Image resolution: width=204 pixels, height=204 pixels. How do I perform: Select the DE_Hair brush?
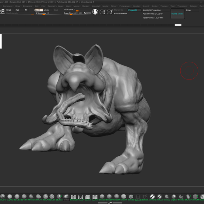click(59, 197)
